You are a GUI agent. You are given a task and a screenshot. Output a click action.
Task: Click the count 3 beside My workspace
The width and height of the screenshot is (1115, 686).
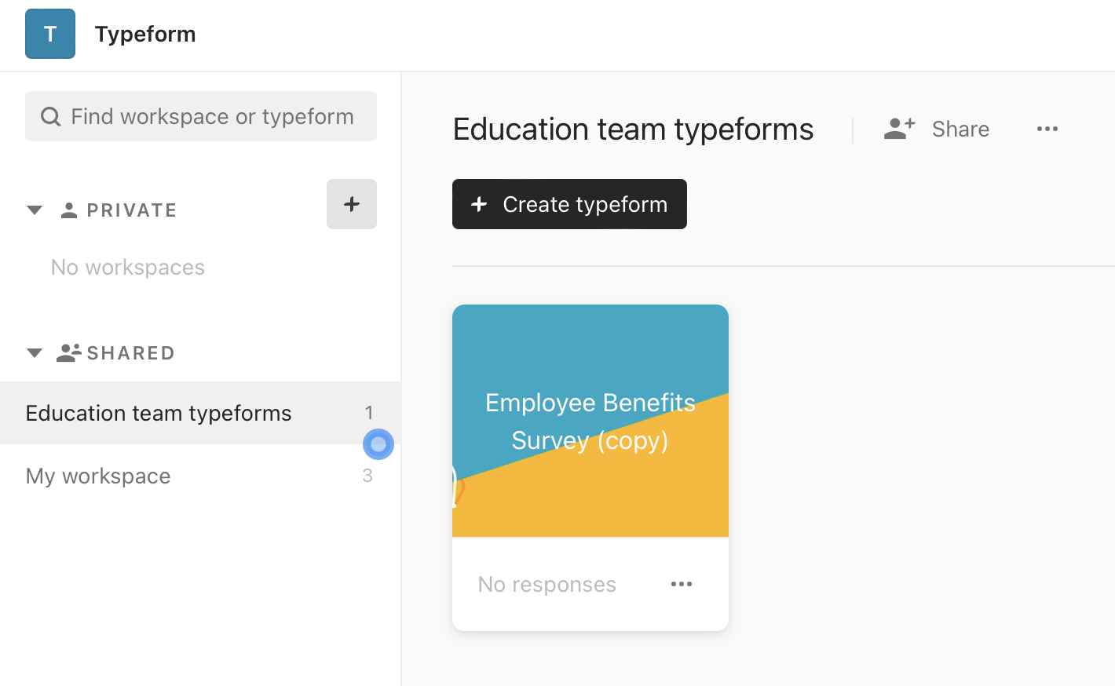(x=367, y=476)
